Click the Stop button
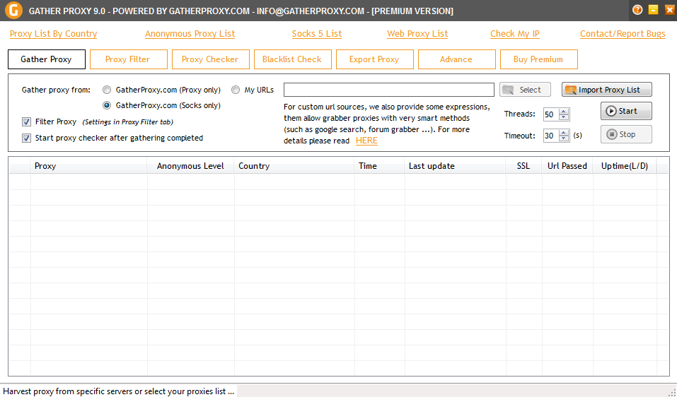 click(626, 134)
